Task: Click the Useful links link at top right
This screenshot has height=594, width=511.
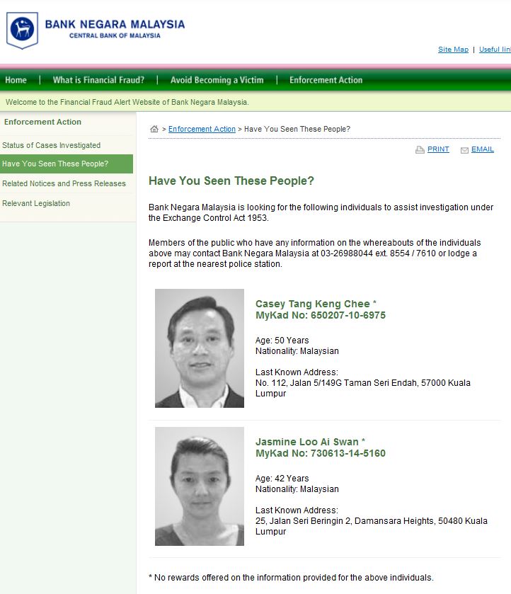Action: tap(495, 50)
